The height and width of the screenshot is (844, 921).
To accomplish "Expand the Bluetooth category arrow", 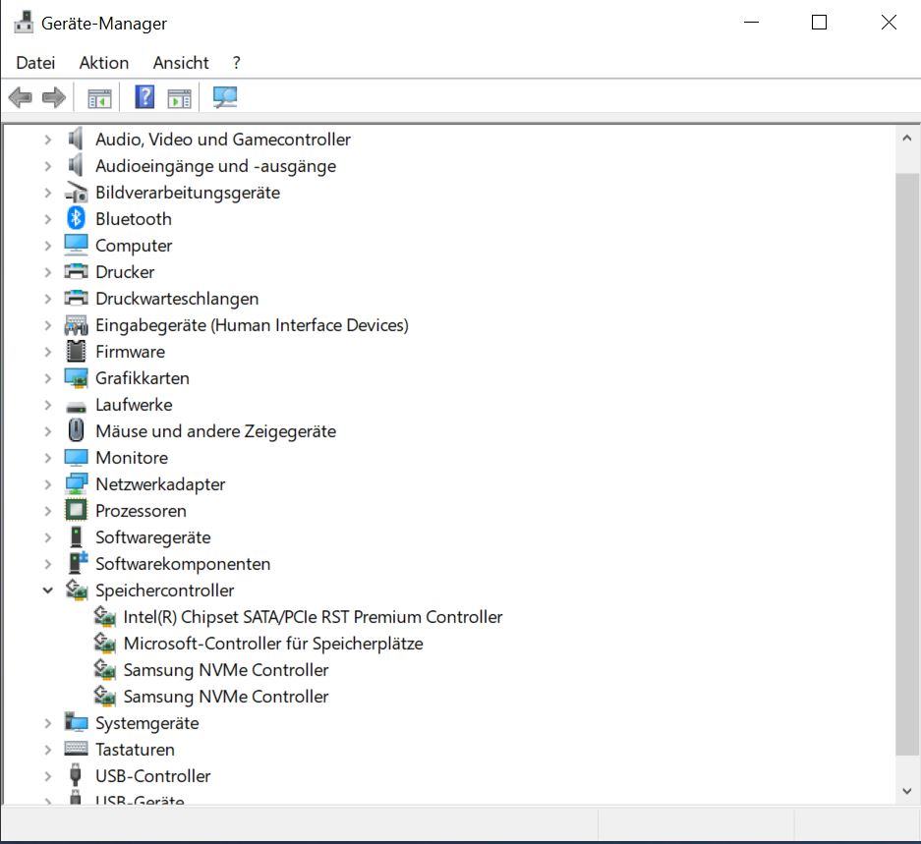I will (x=47, y=219).
